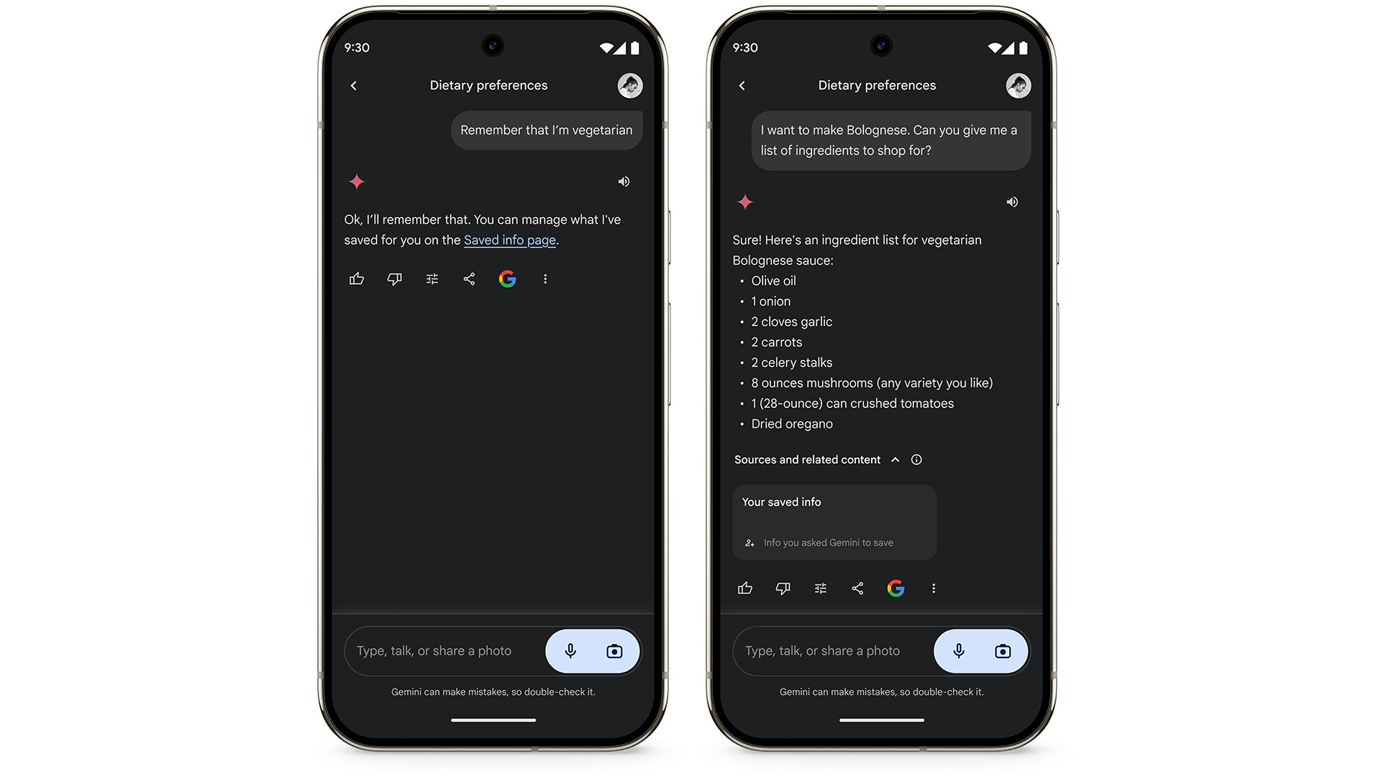Tap the user profile avatar icon
Screen dimensions: 1381x777
[627, 86]
